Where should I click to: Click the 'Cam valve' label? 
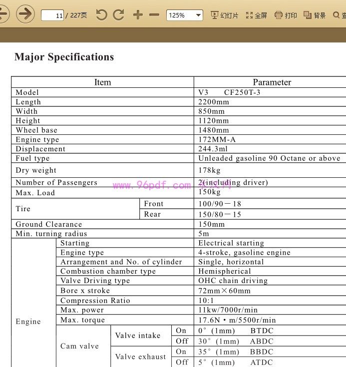coord(79,346)
